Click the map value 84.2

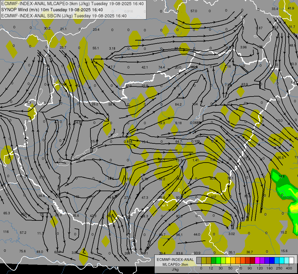178,104
